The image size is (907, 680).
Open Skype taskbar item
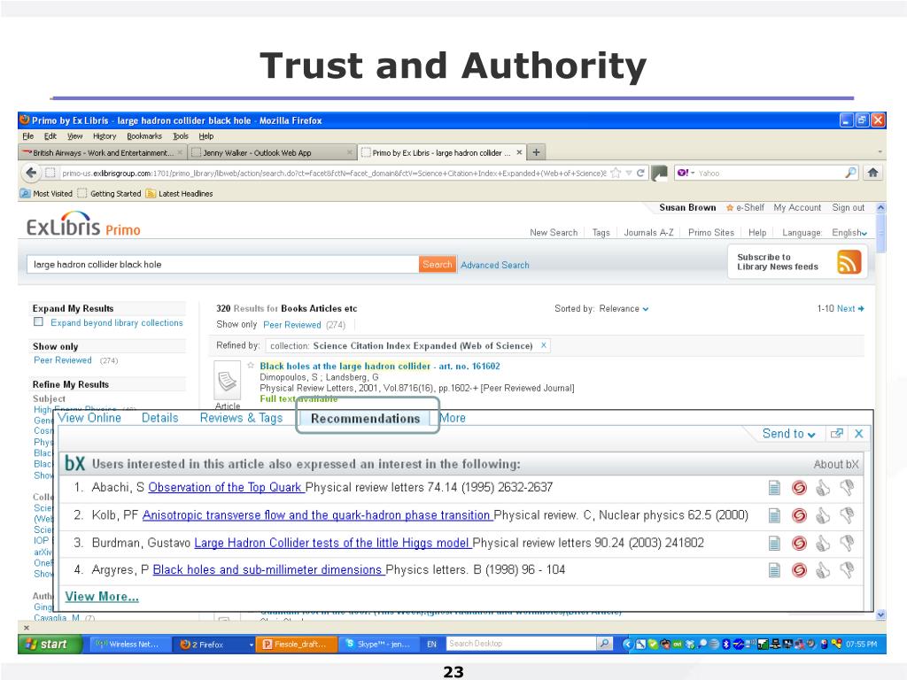click(x=378, y=645)
